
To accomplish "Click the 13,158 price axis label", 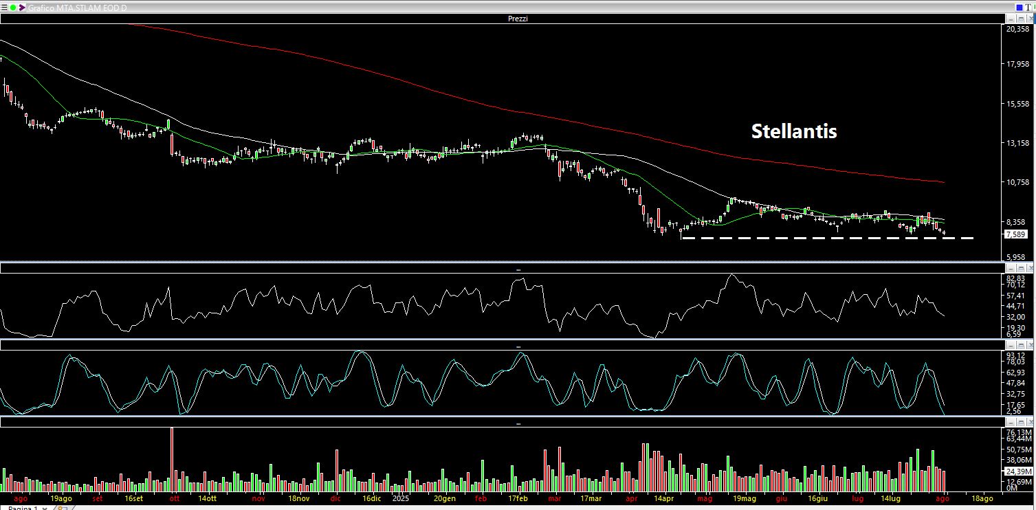I will 1017,143.
